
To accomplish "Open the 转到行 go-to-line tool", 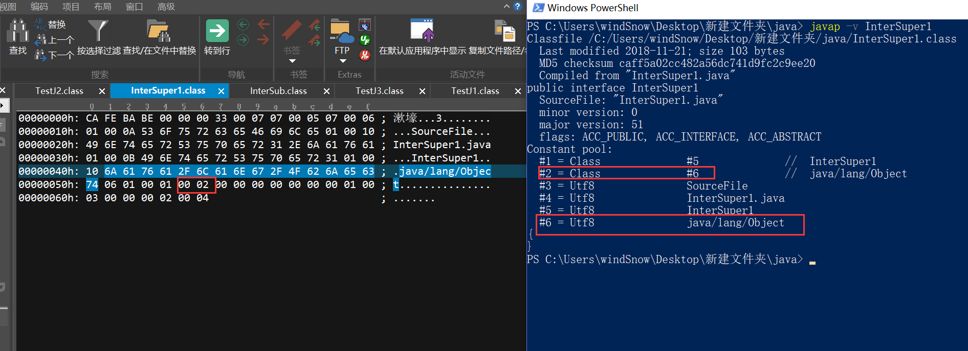I will tap(217, 37).
